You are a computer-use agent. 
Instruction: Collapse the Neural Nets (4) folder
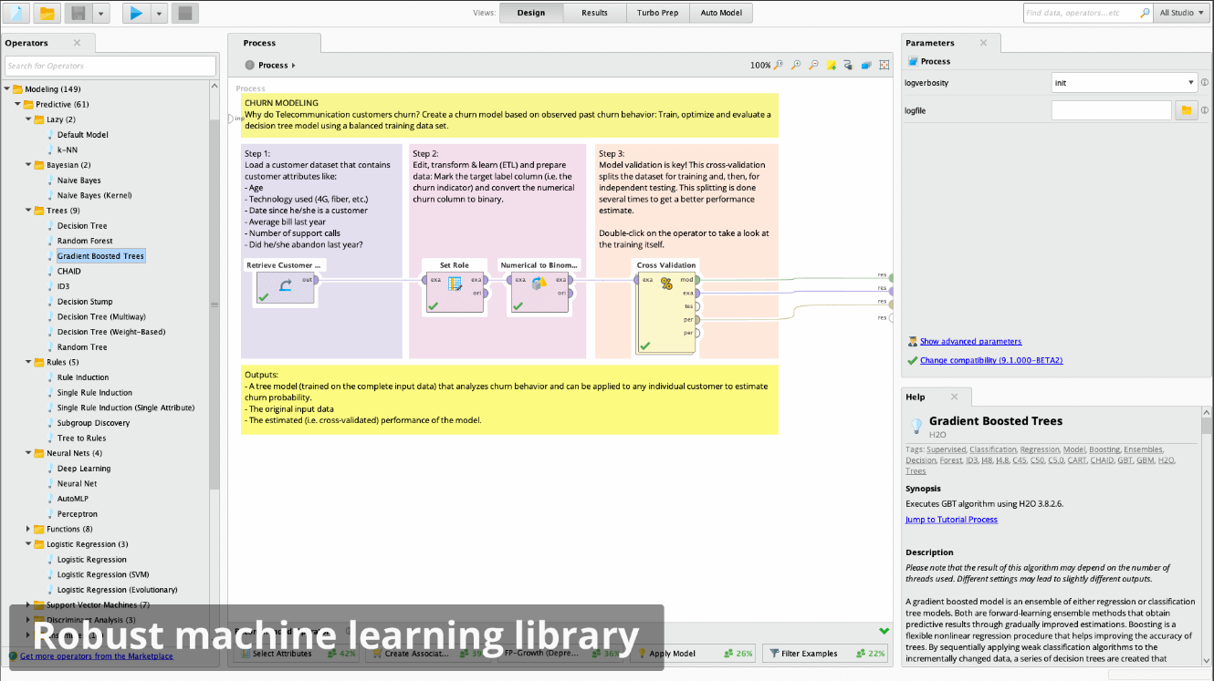click(27, 453)
